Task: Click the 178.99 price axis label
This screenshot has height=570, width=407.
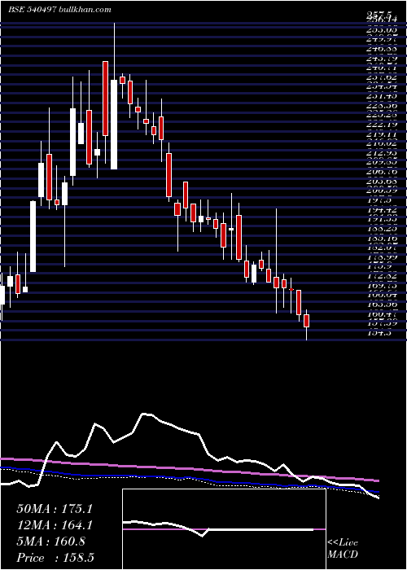Action: [x=382, y=257]
